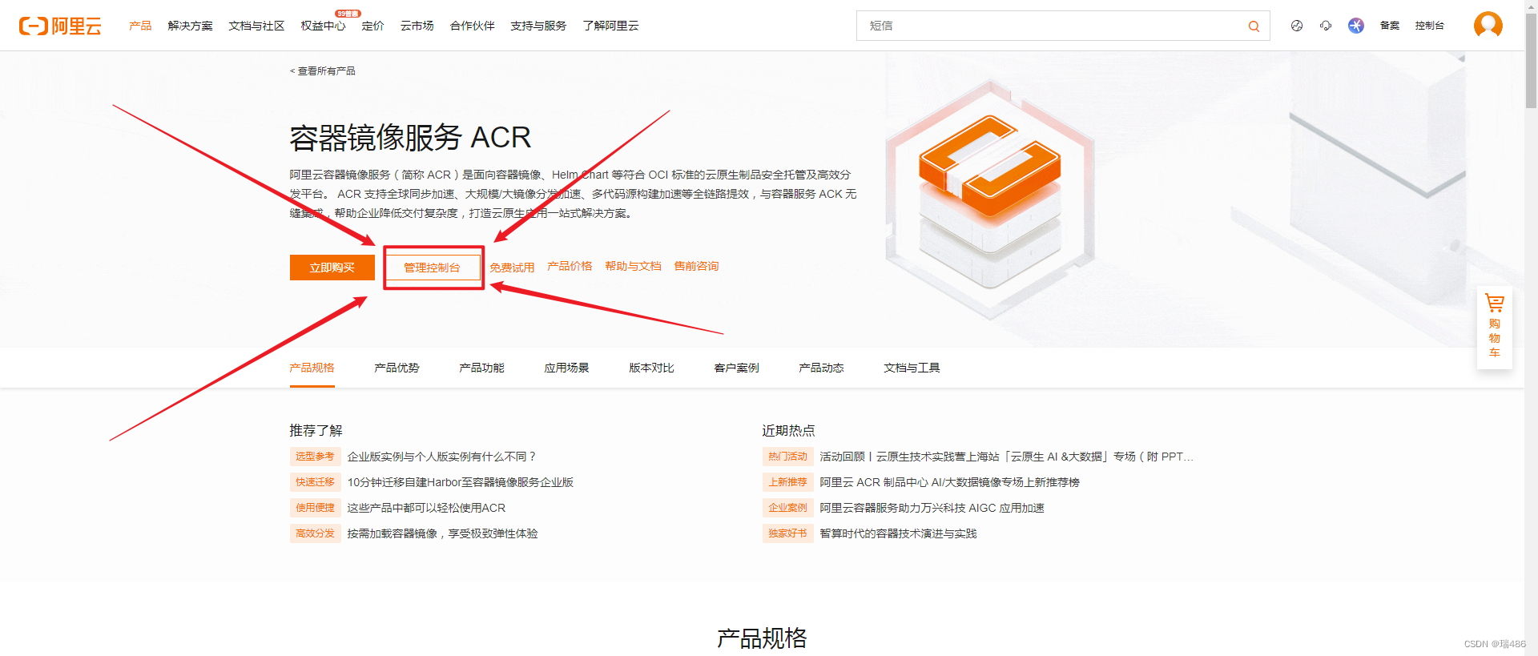Click the 控制台 link in header
The height and width of the screenshot is (656, 1538).
[x=1430, y=26]
